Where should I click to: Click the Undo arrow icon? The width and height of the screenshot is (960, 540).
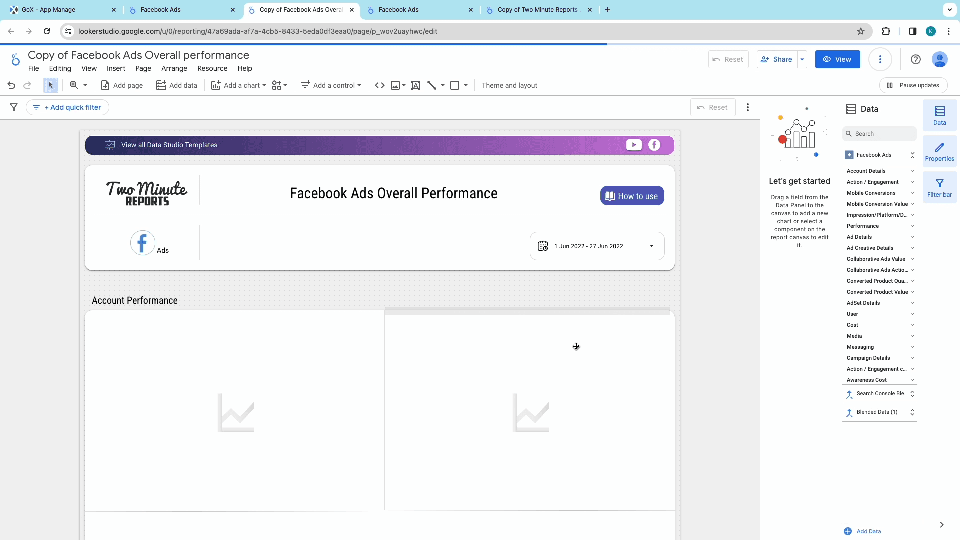pyautogui.click(x=11, y=85)
